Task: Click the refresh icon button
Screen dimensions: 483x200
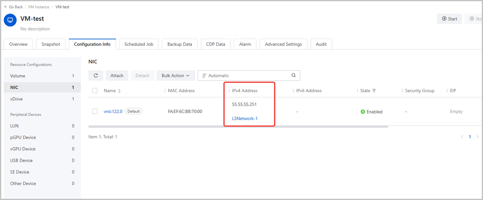Action: click(95, 76)
